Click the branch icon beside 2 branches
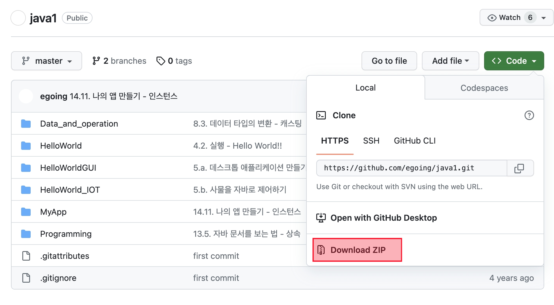This screenshot has width=554, height=305. (96, 61)
